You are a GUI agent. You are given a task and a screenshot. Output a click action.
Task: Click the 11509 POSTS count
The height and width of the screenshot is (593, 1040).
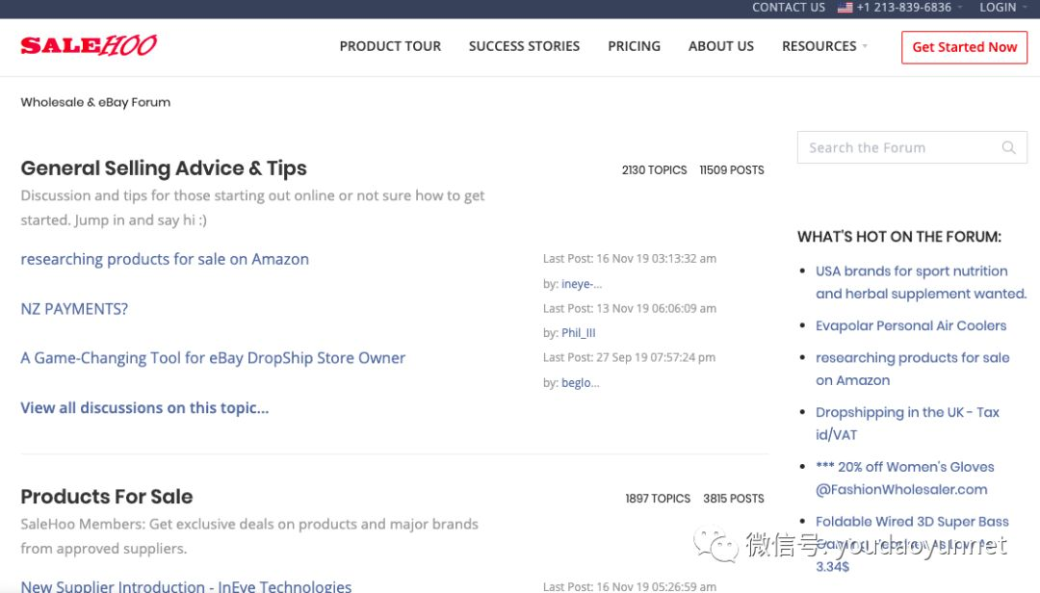coord(732,169)
